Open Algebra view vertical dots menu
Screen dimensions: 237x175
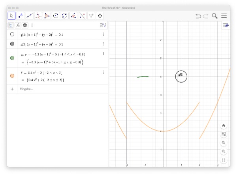(32, 25)
